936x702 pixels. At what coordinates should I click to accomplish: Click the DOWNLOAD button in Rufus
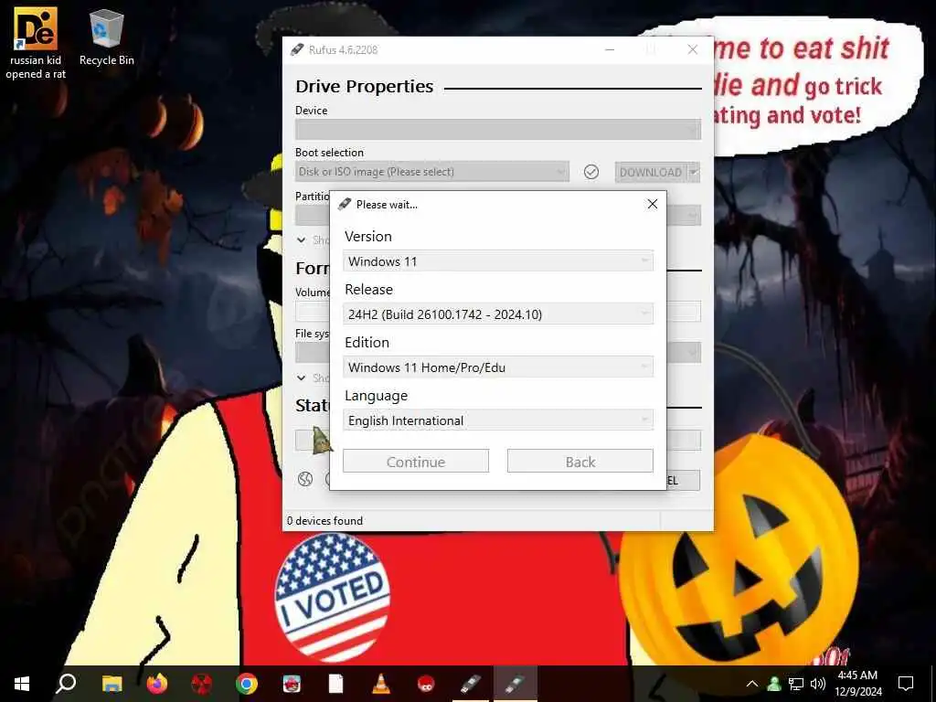click(651, 173)
